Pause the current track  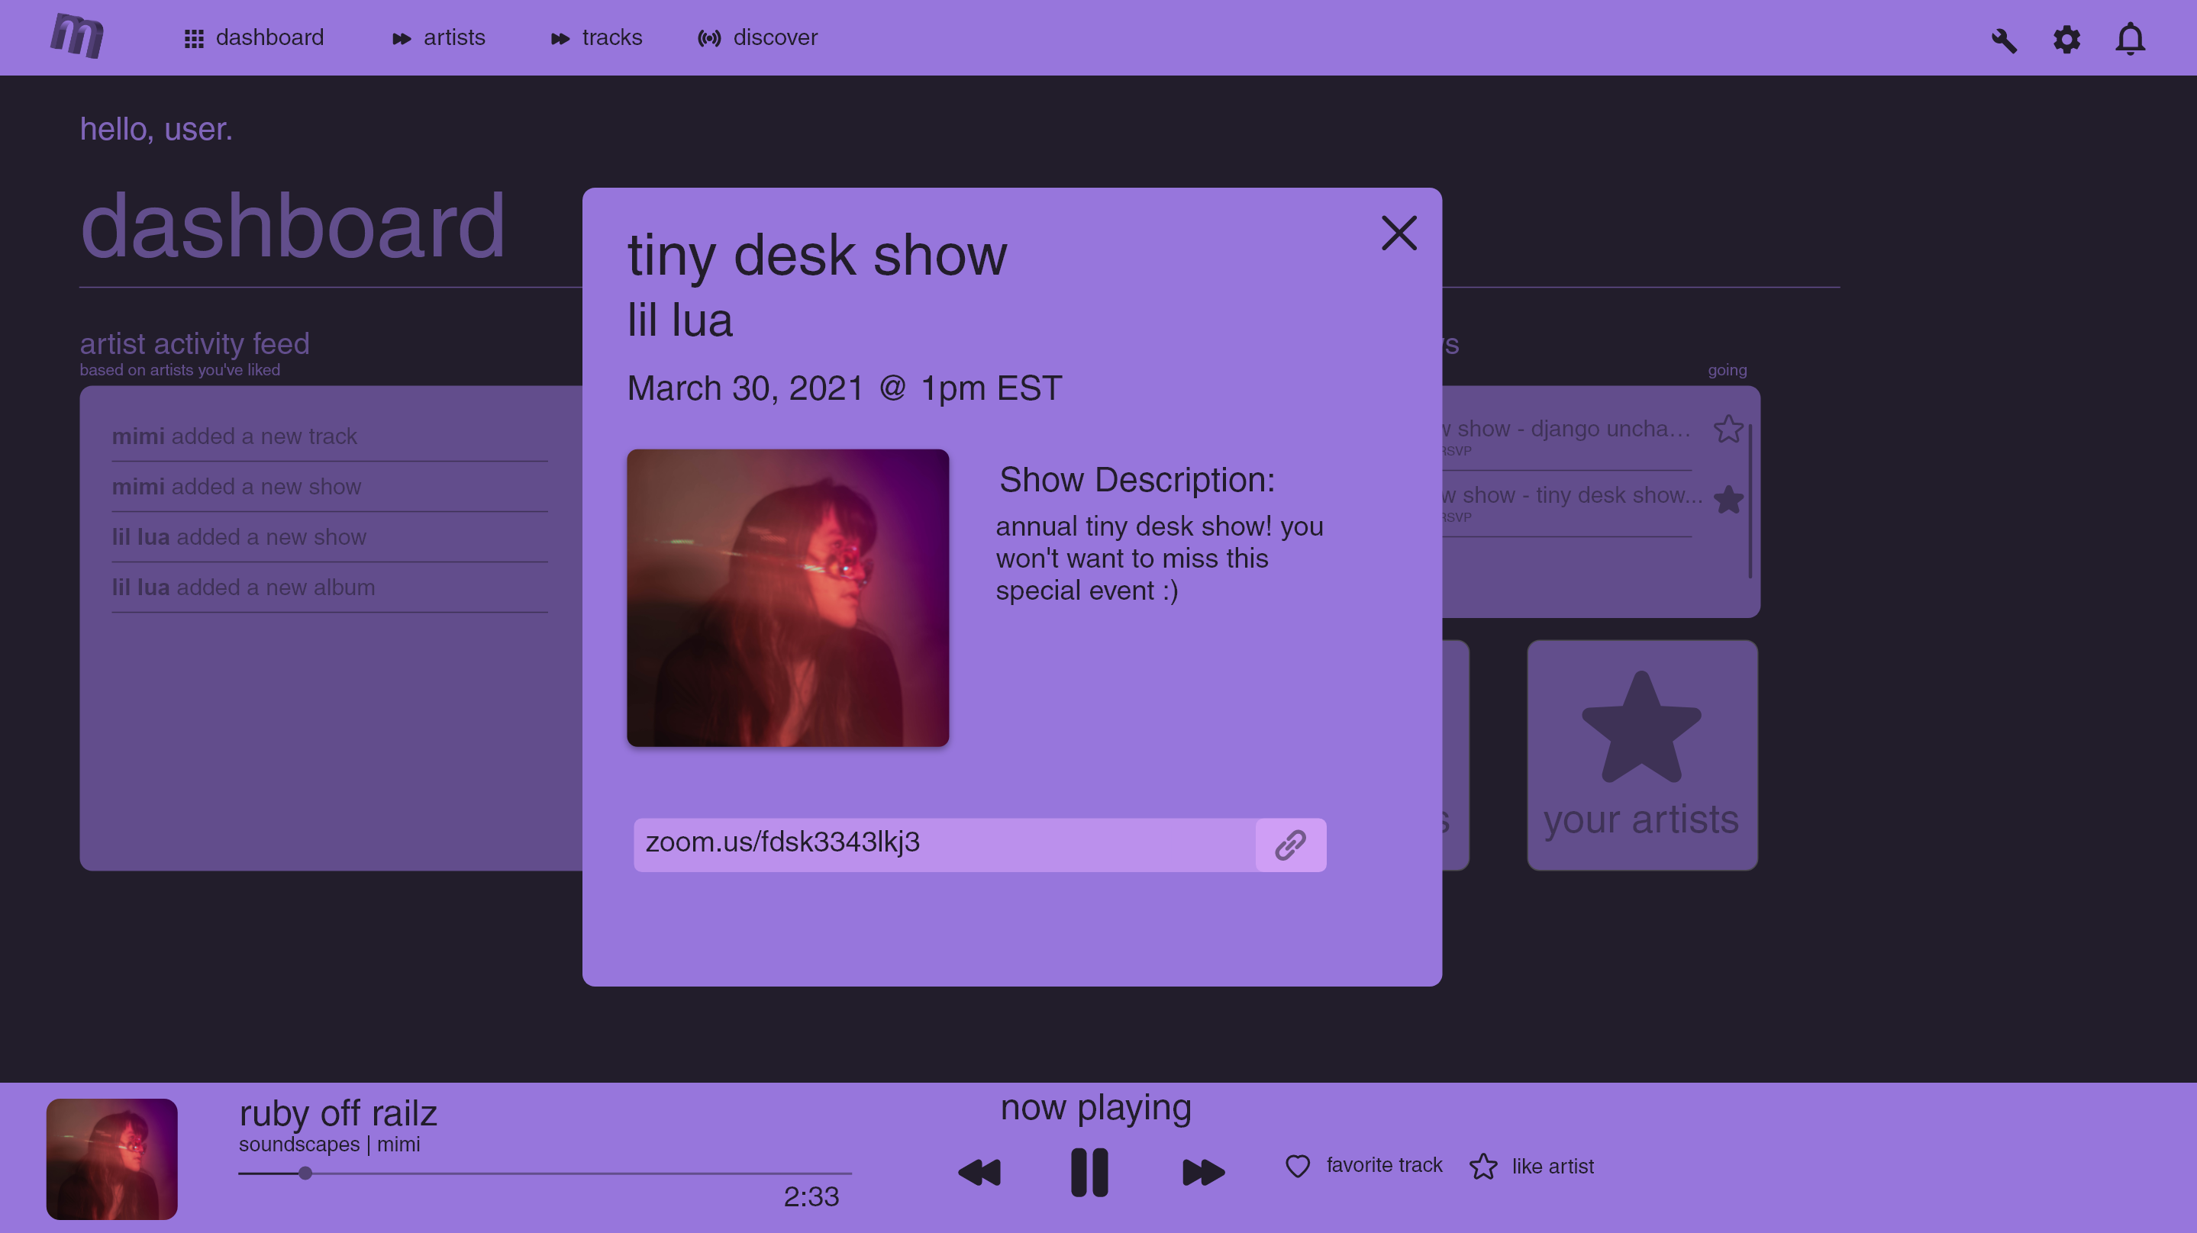(1089, 1173)
